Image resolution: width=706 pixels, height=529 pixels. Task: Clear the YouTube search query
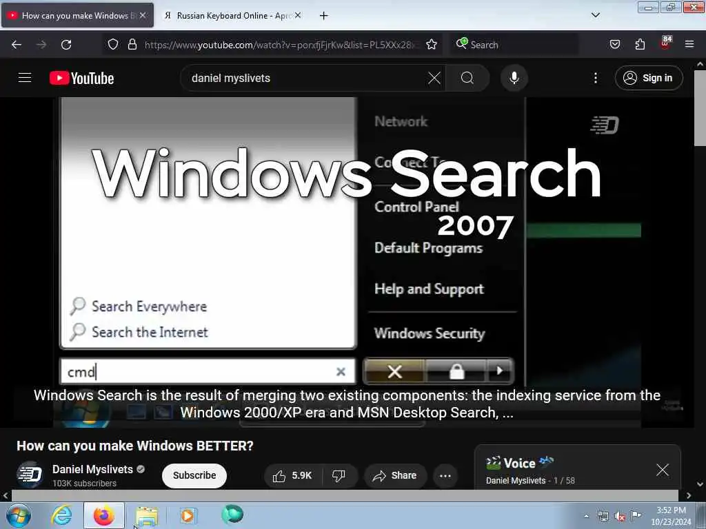[434, 78]
